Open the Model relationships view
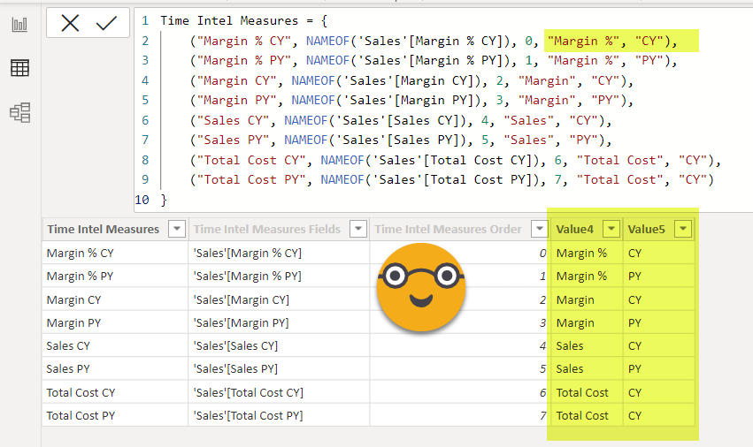Screen dimensions: 753x447 click(x=19, y=112)
